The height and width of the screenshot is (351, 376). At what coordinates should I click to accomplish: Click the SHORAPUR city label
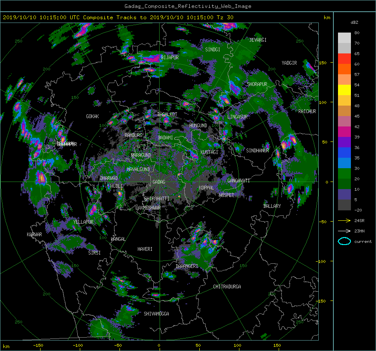pyautogui.click(x=257, y=84)
